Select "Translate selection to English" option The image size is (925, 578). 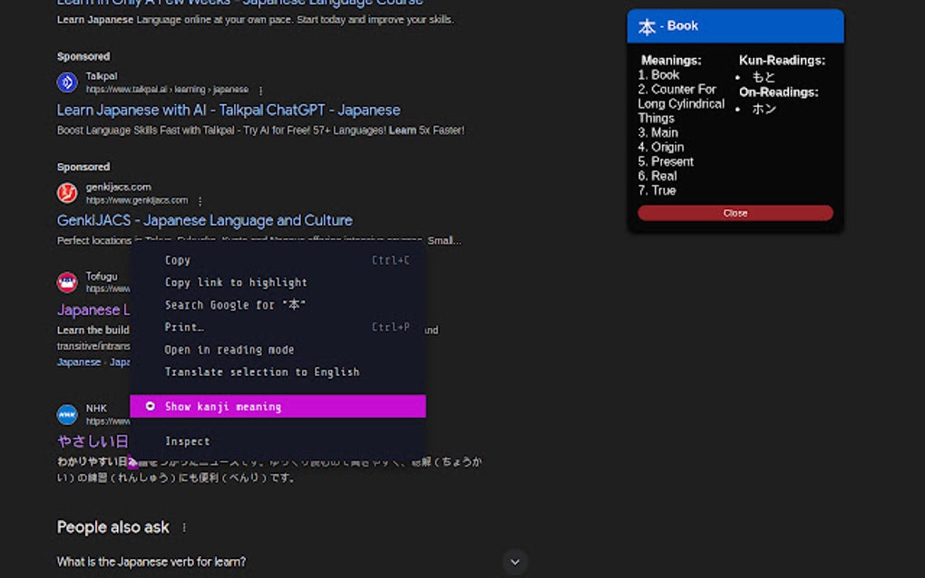point(262,371)
